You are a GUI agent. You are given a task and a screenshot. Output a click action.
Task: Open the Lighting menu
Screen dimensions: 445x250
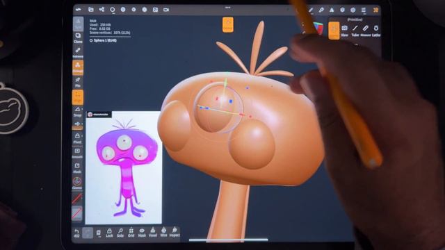pos(133,10)
